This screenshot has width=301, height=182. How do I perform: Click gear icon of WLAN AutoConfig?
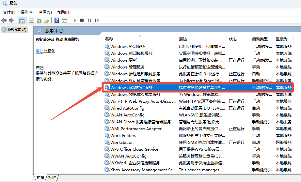tap(107, 115)
